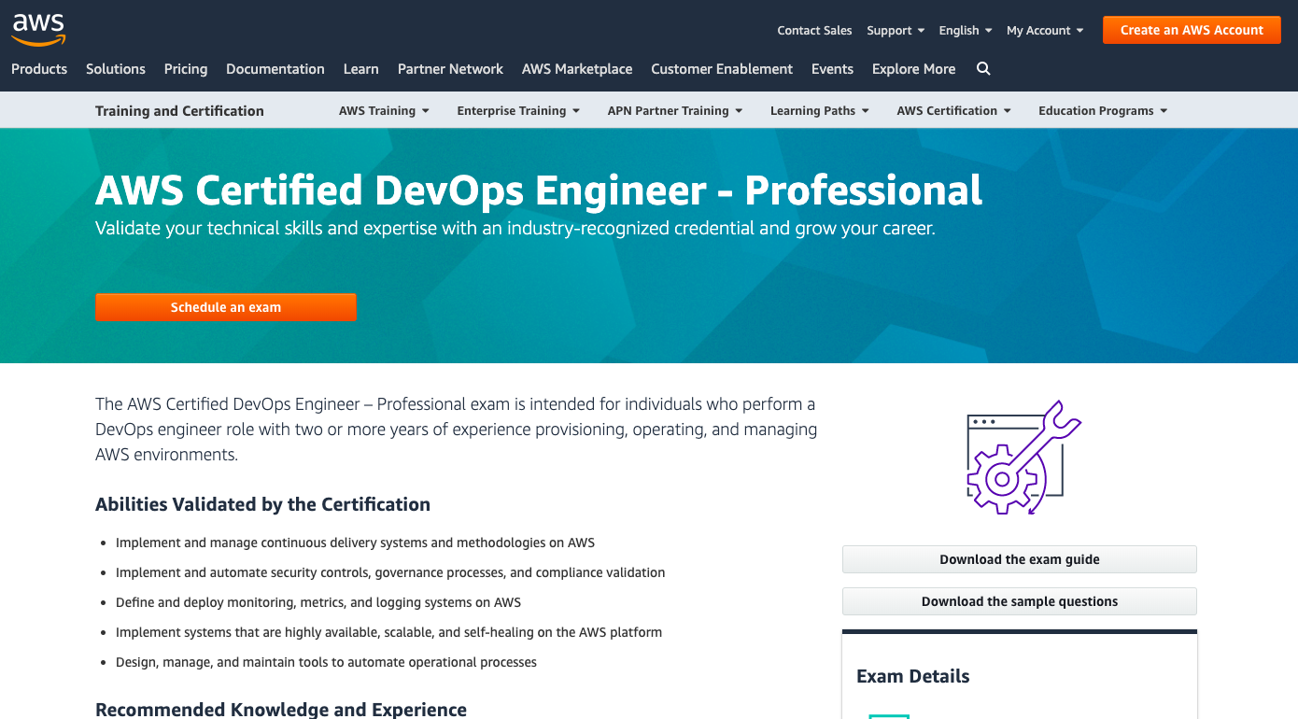Follow the Contact Sales link
This screenshot has height=719, width=1298.
click(x=814, y=31)
